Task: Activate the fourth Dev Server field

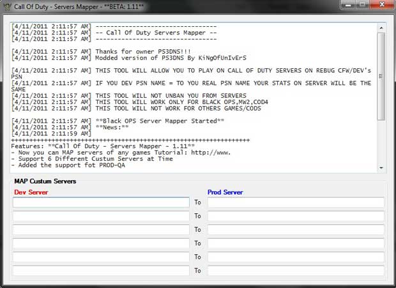Action: pyautogui.click(x=101, y=243)
